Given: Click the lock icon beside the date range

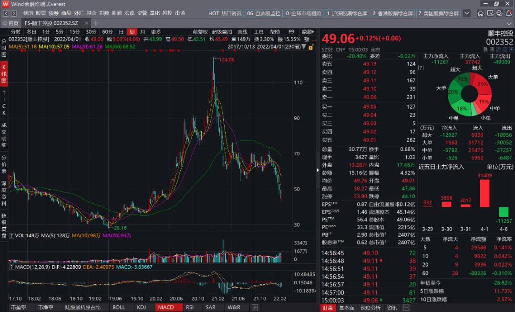Looking at the screenshot, I should pyautogui.click(x=311, y=47).
